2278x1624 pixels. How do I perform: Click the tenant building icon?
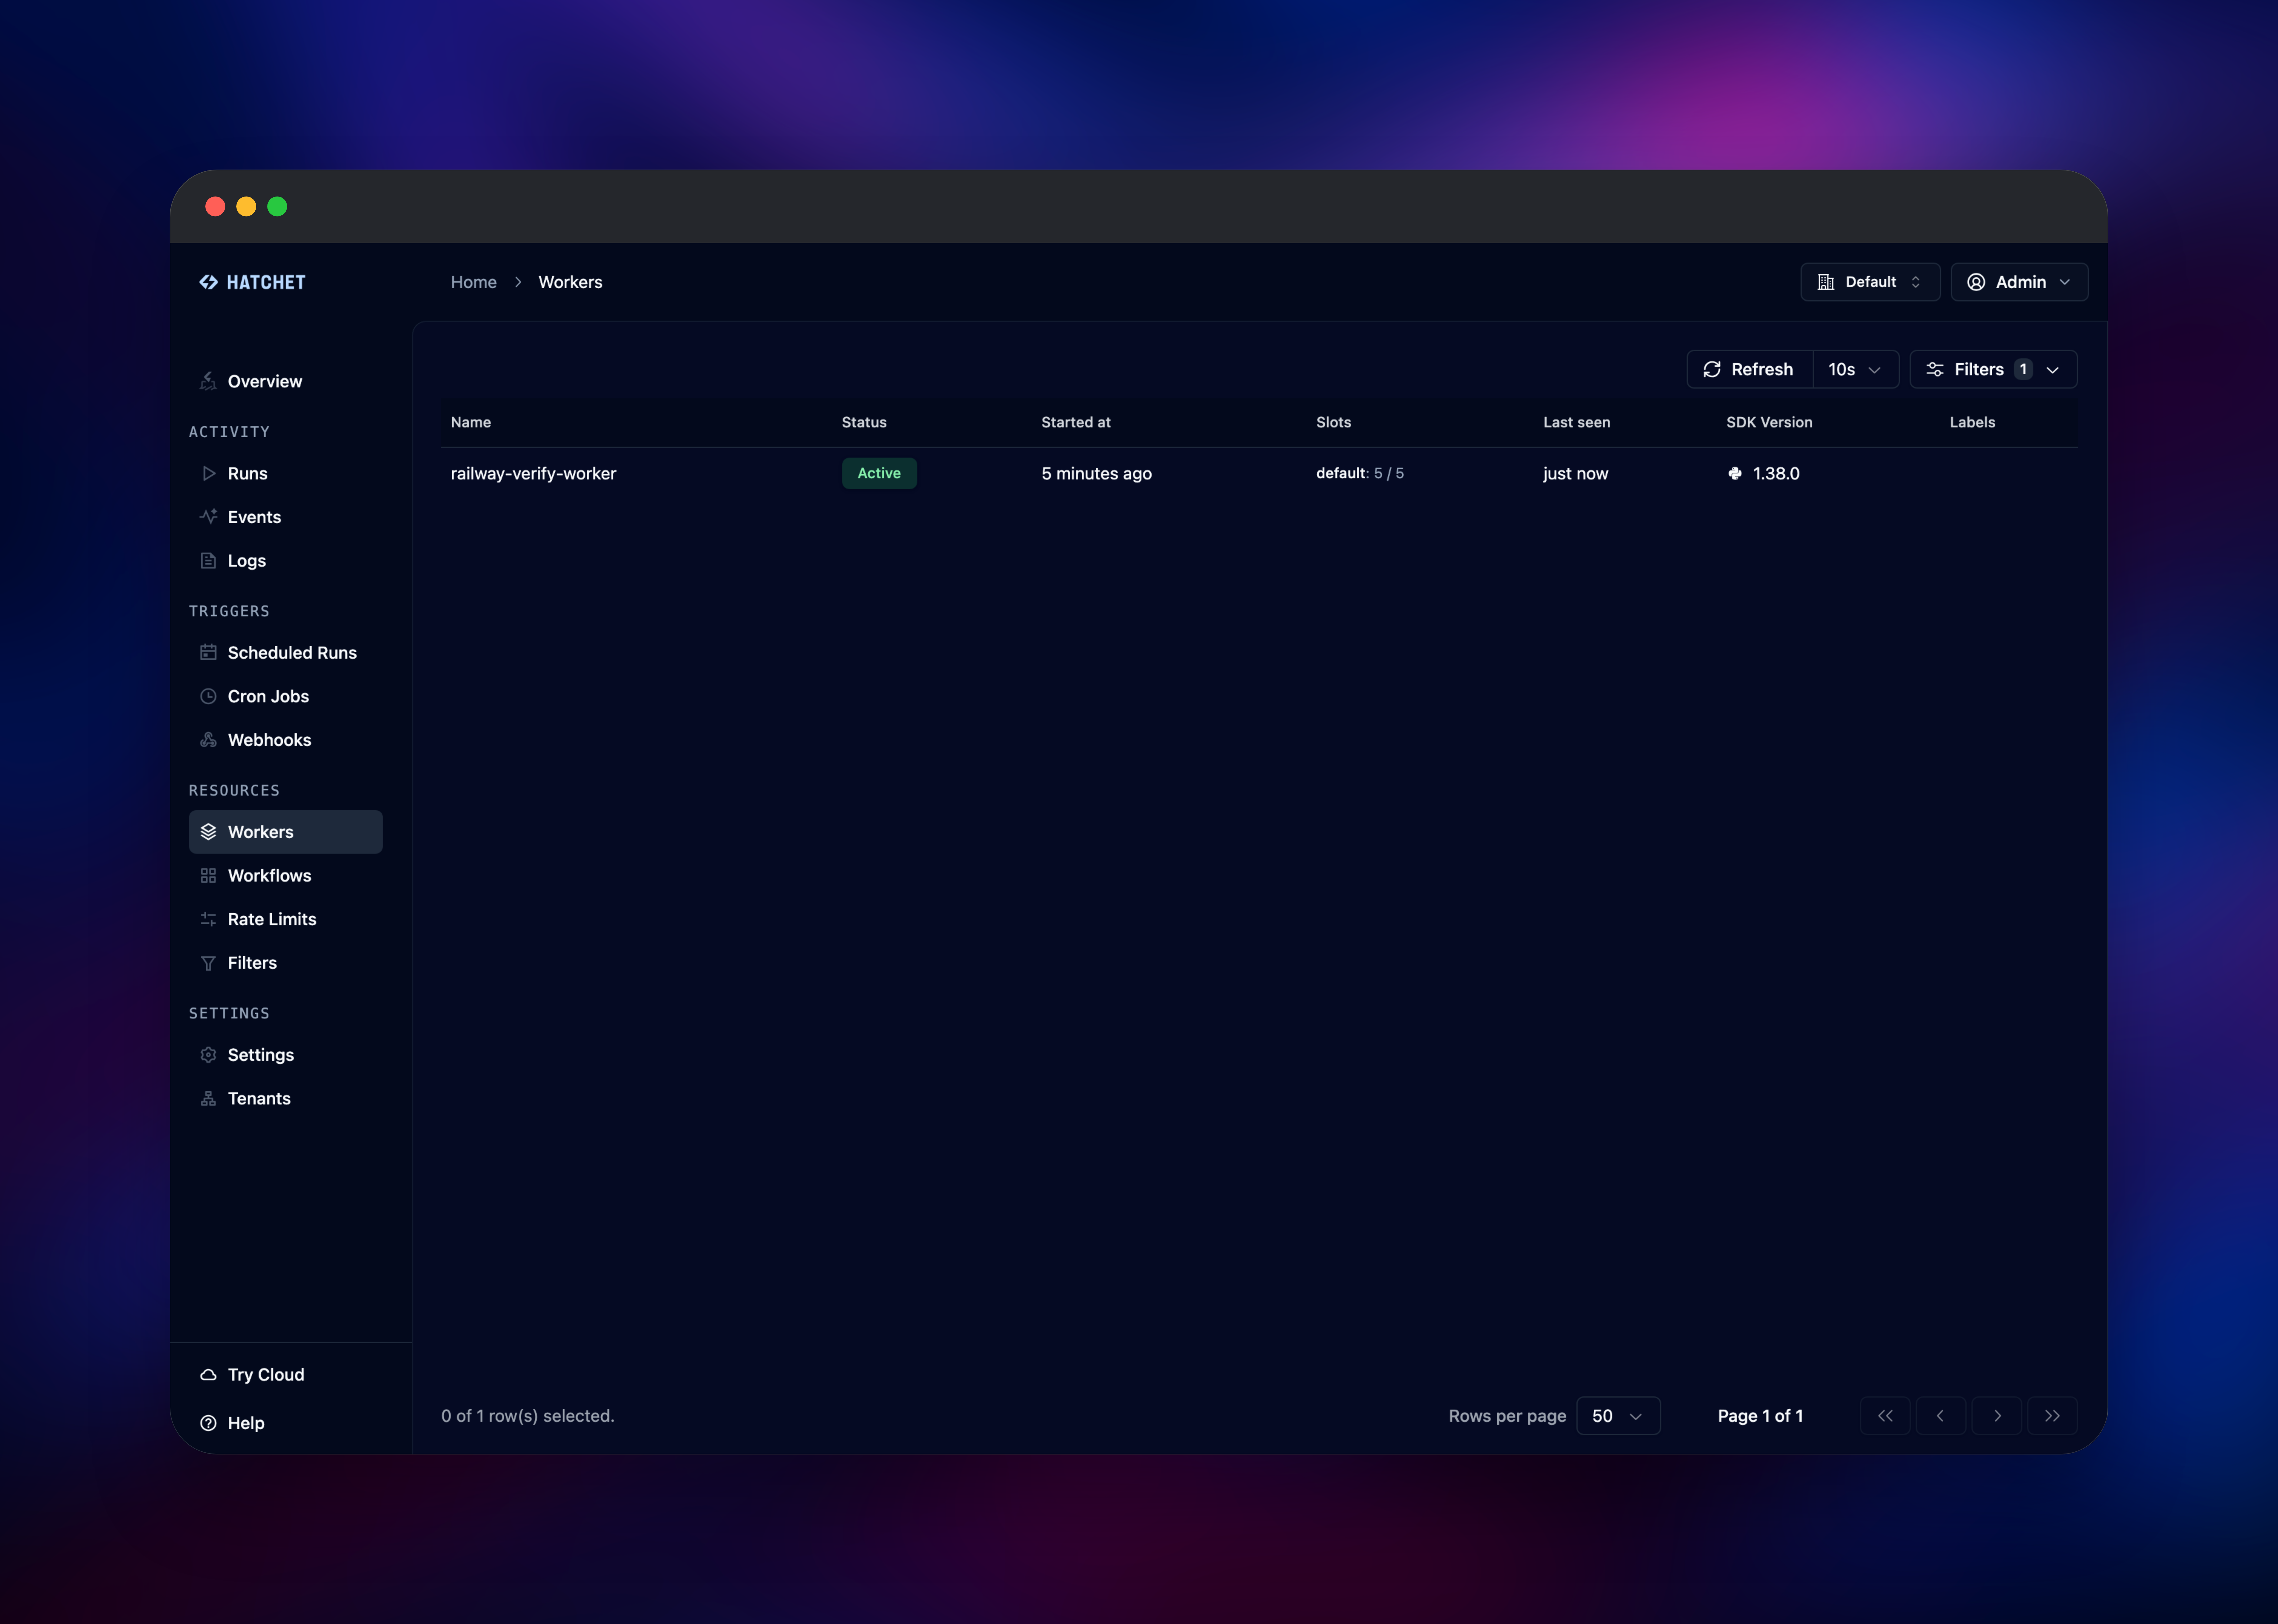point(1826,282)
